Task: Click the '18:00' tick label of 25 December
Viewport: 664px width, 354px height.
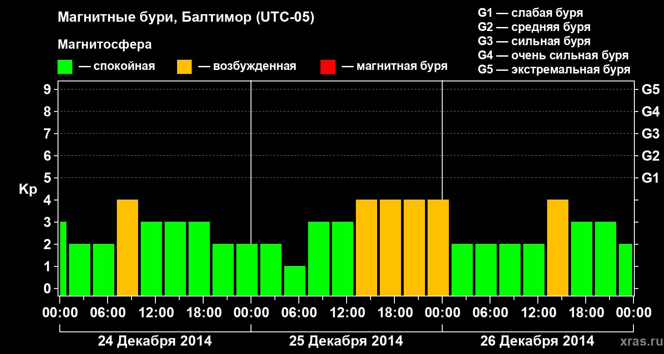Action: [394, 312]
